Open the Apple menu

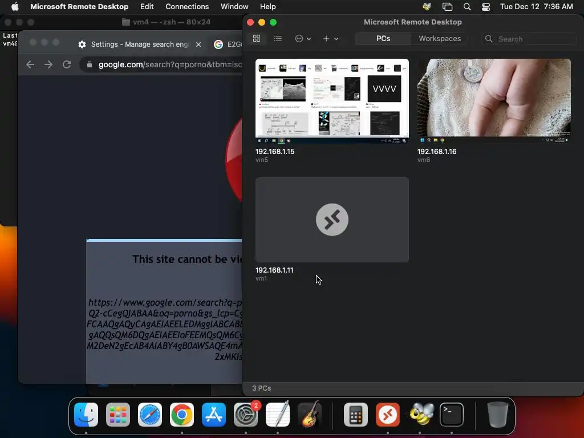click(15, 6)
